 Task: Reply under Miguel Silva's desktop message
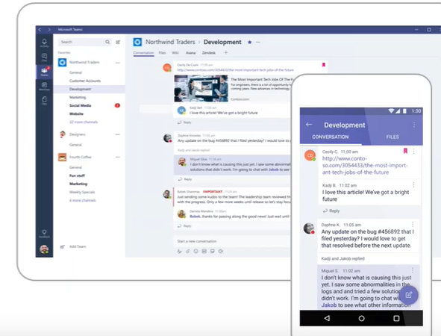click(x=185, y=179)
